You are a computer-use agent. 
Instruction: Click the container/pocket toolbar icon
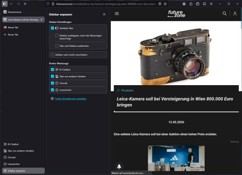pyautogui.click(x=198, y=4)
